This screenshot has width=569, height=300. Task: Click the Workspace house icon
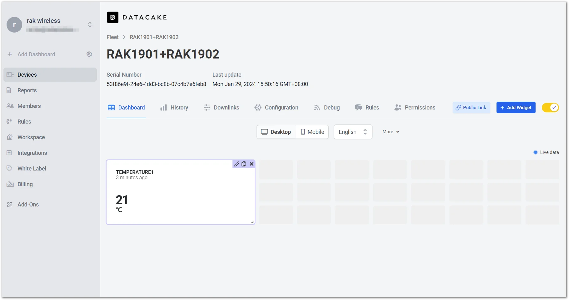[10, 137]
